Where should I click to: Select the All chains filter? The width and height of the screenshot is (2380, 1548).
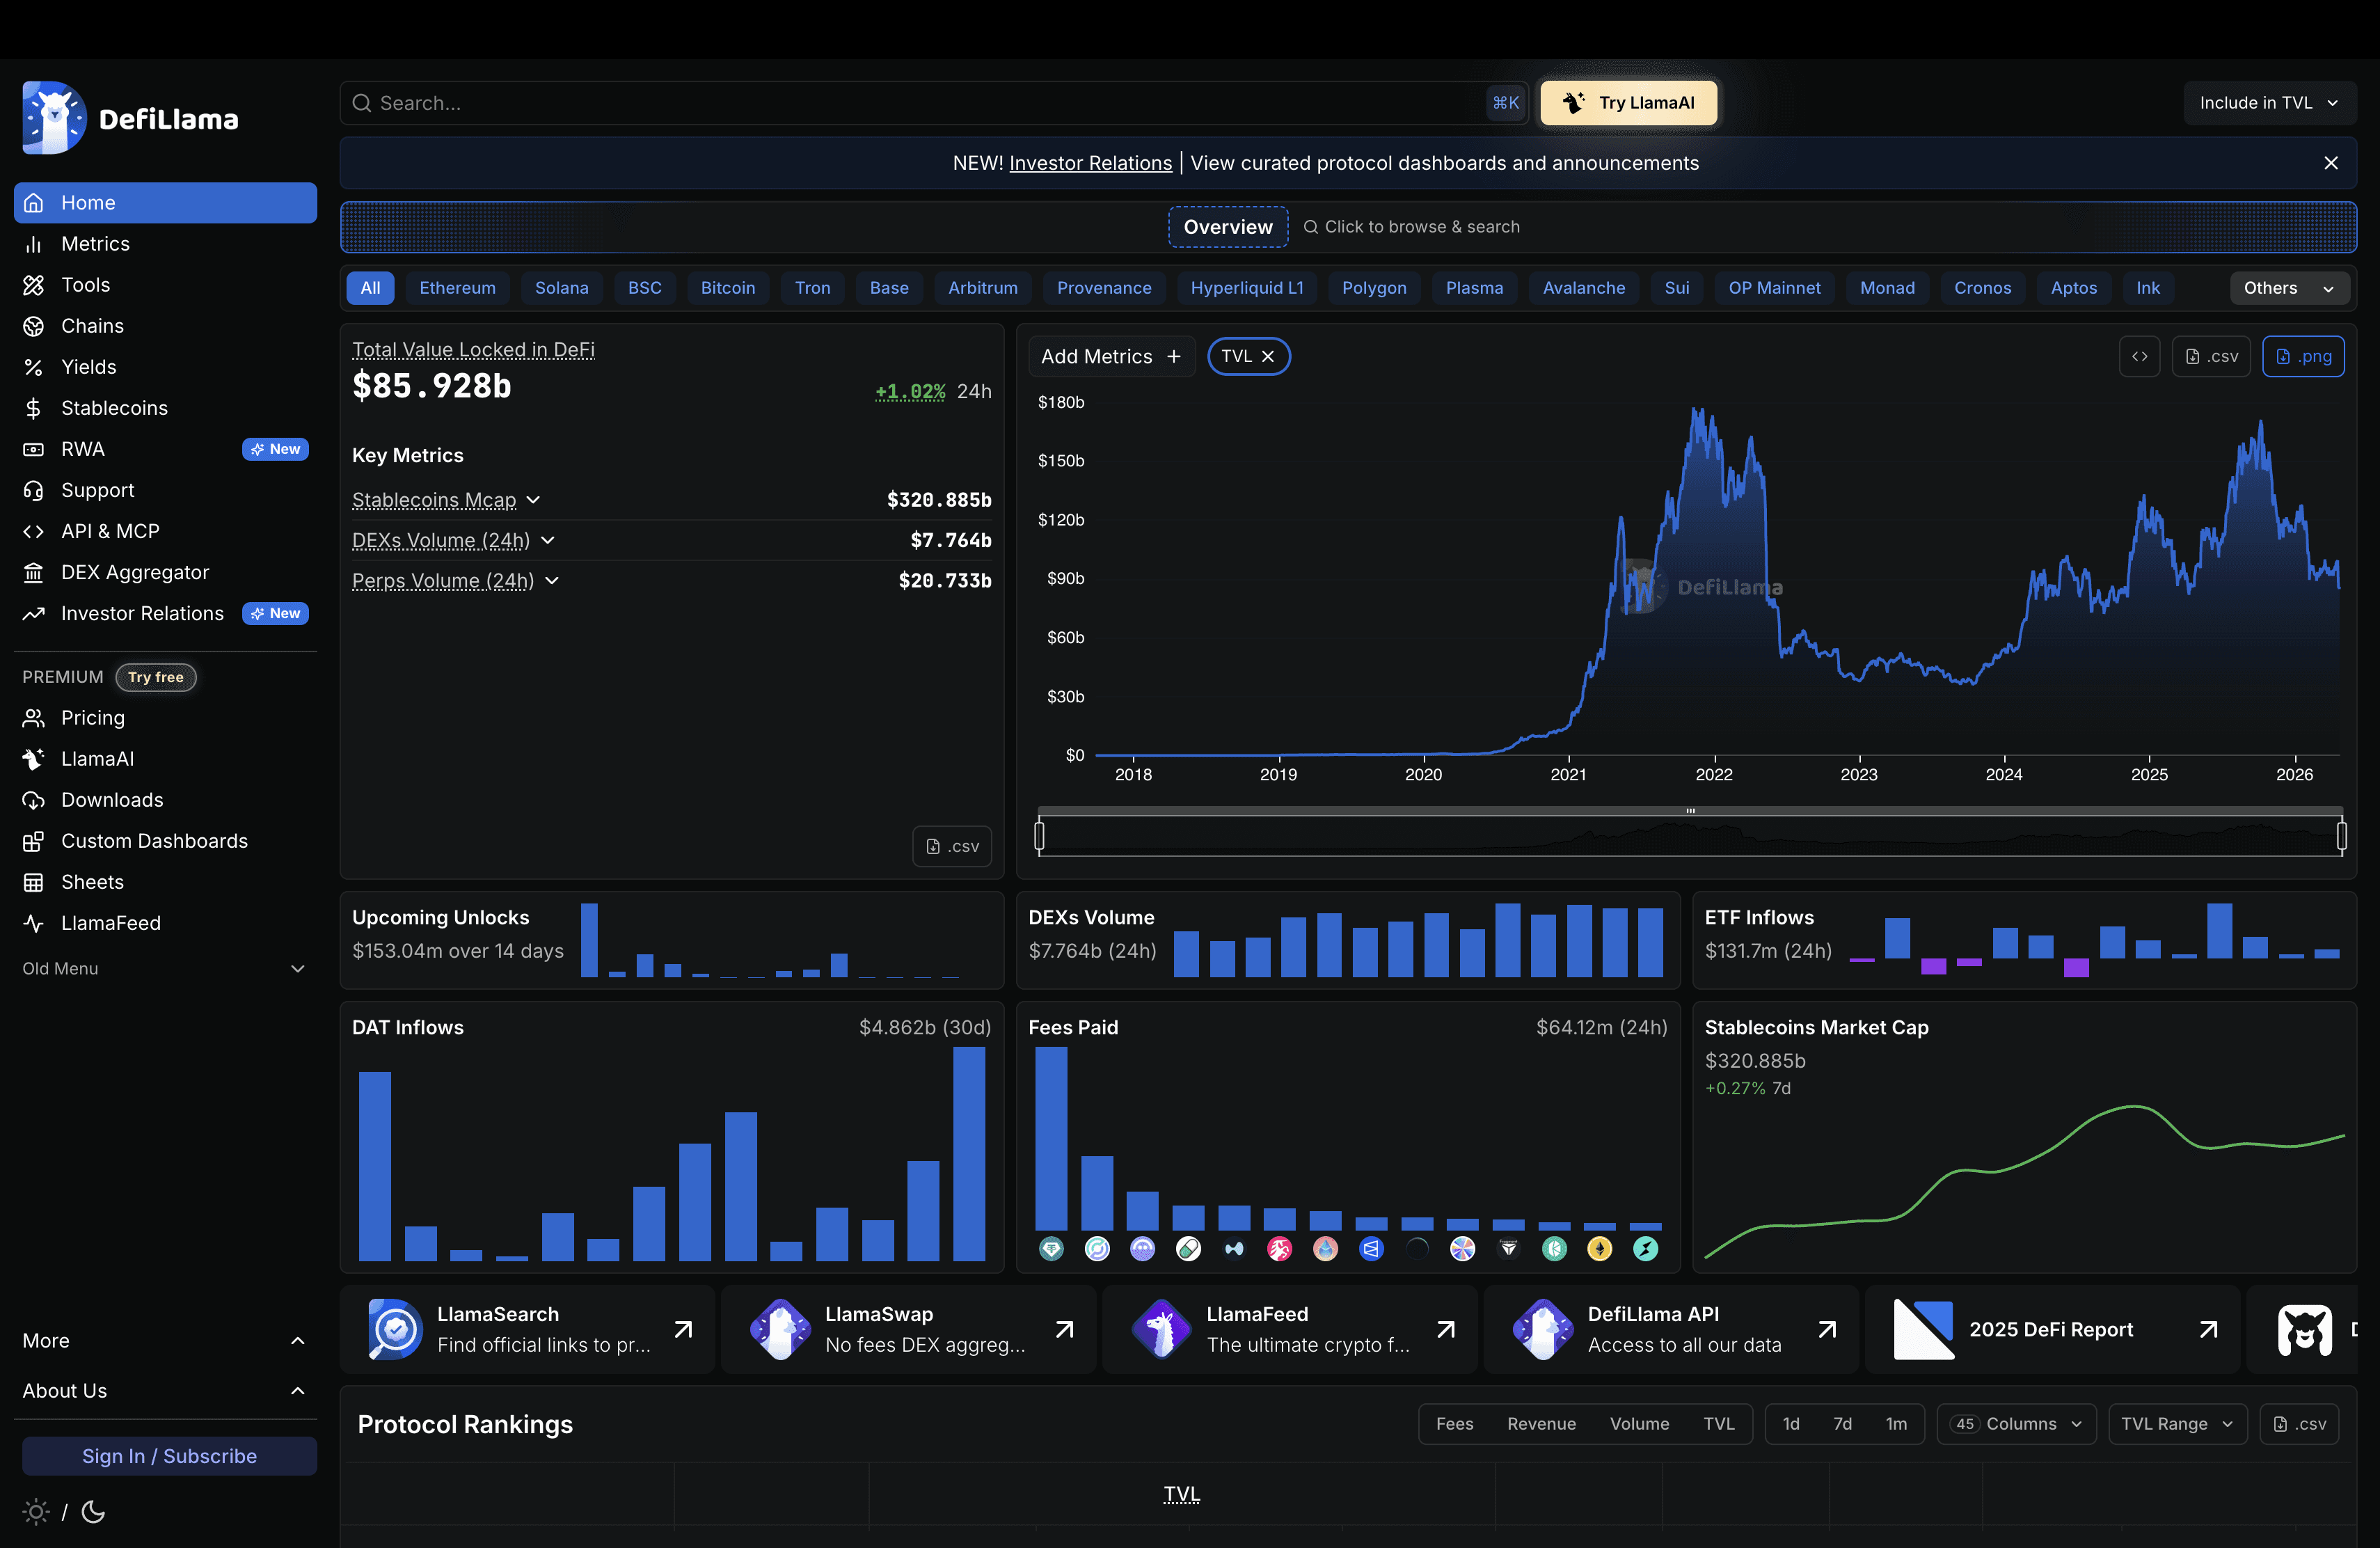click(370, 288)
